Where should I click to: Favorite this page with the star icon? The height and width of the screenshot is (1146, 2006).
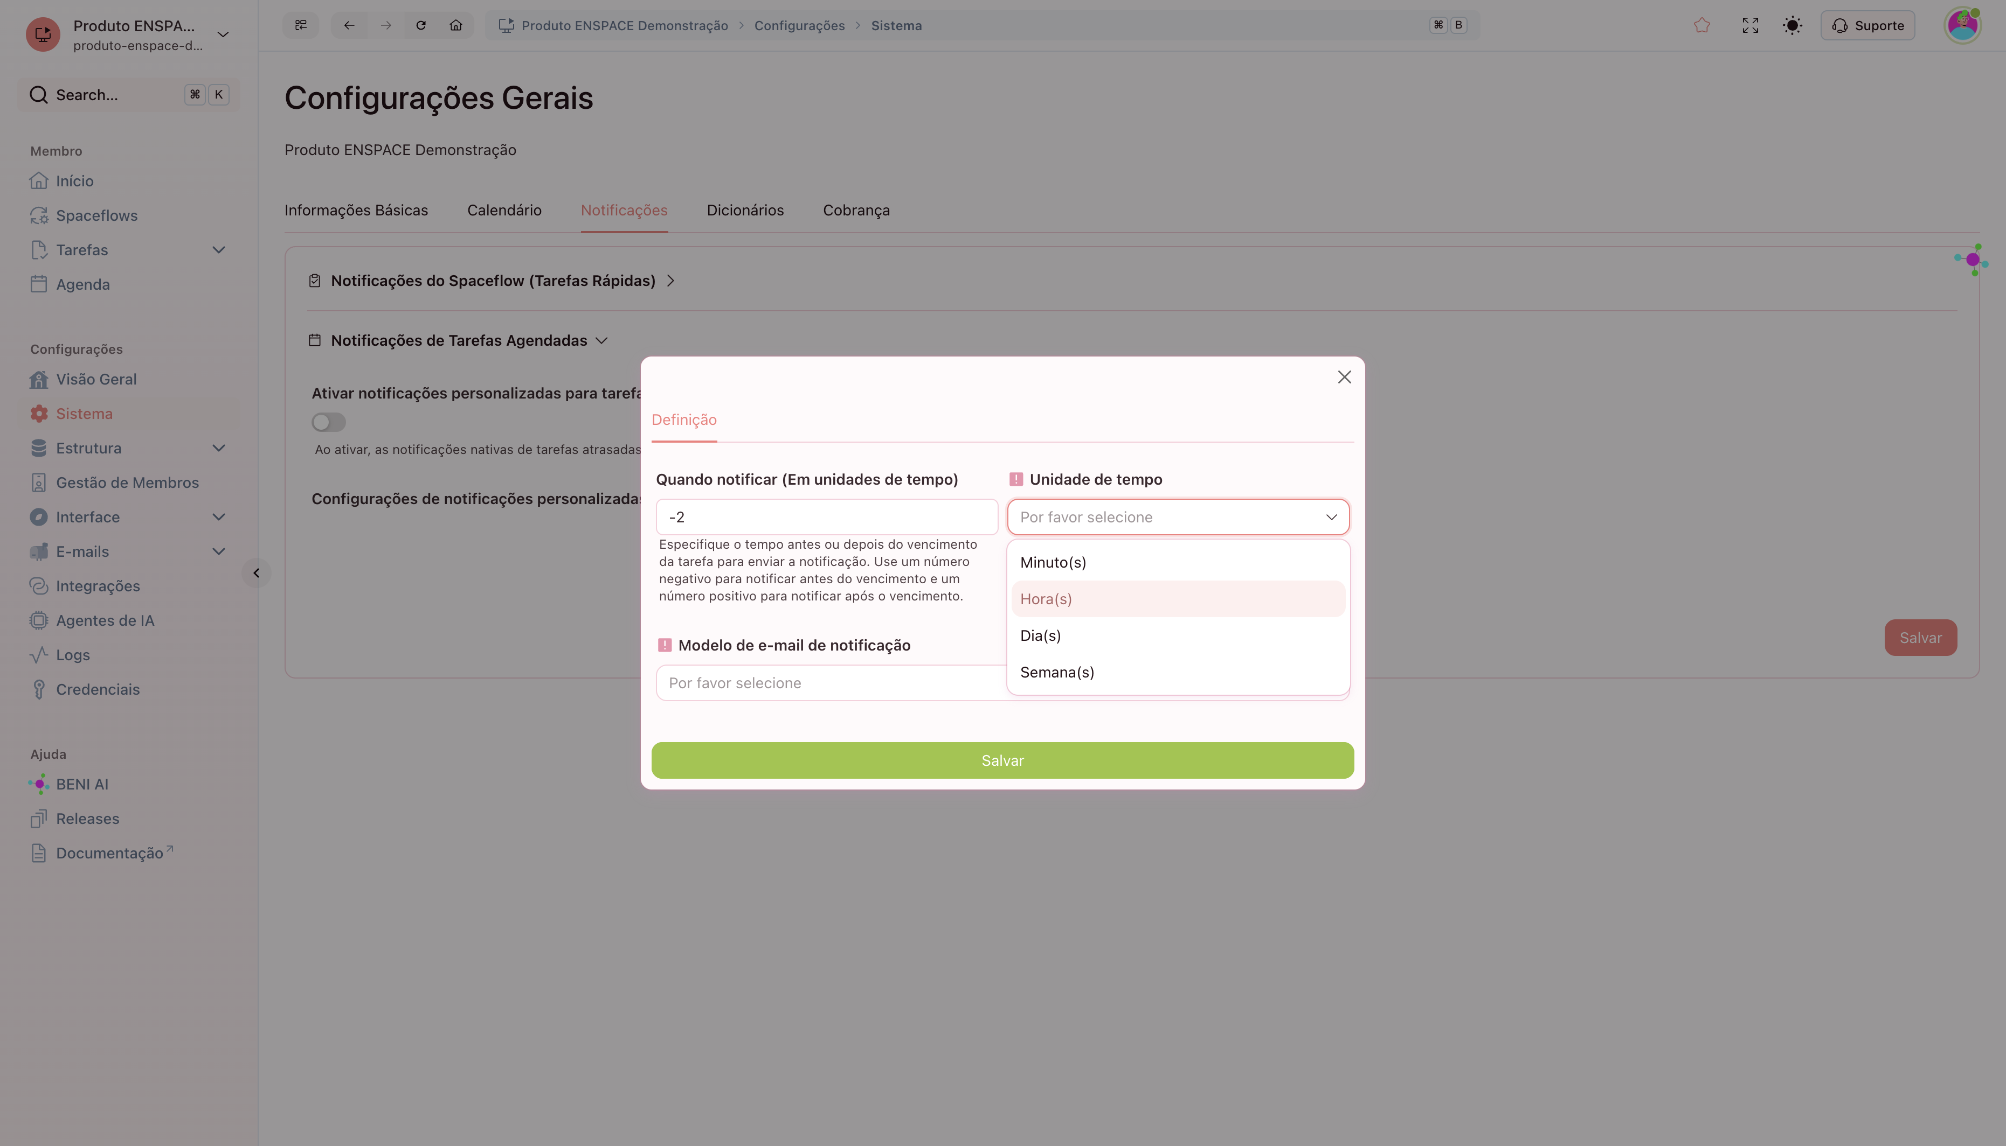1702,25
